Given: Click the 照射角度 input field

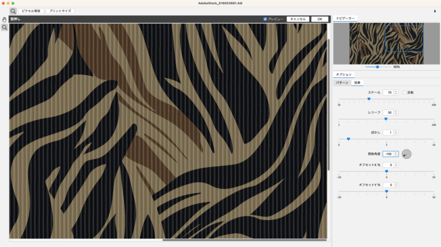Looking at the screenshot, I should (388, 154).
